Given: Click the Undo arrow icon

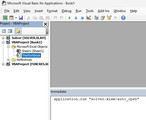Looking at the screenshot, I should (56, 18).
